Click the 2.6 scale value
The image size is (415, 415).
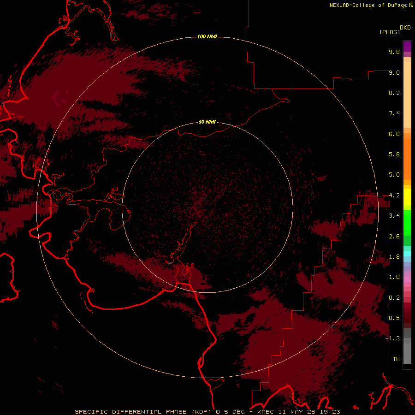pos(394,237)
